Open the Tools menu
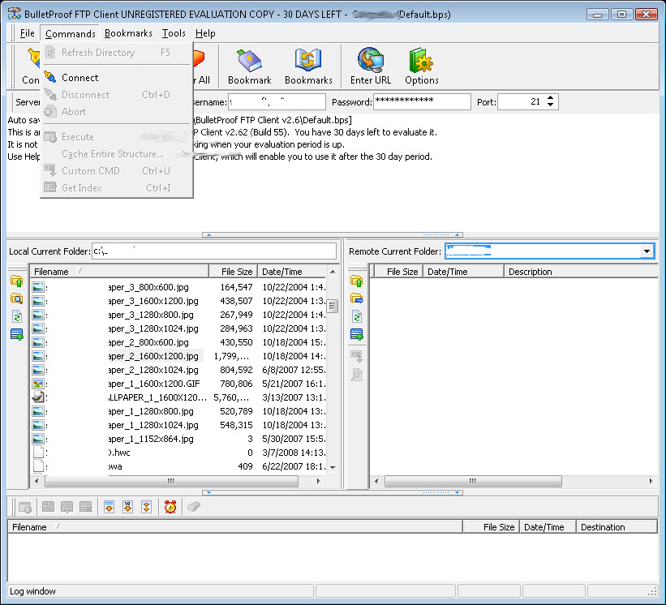 coord(174,33)
